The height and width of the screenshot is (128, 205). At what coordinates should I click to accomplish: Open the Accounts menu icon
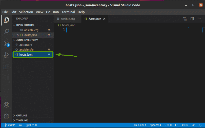pyautogui.click(x=6, y=105)
